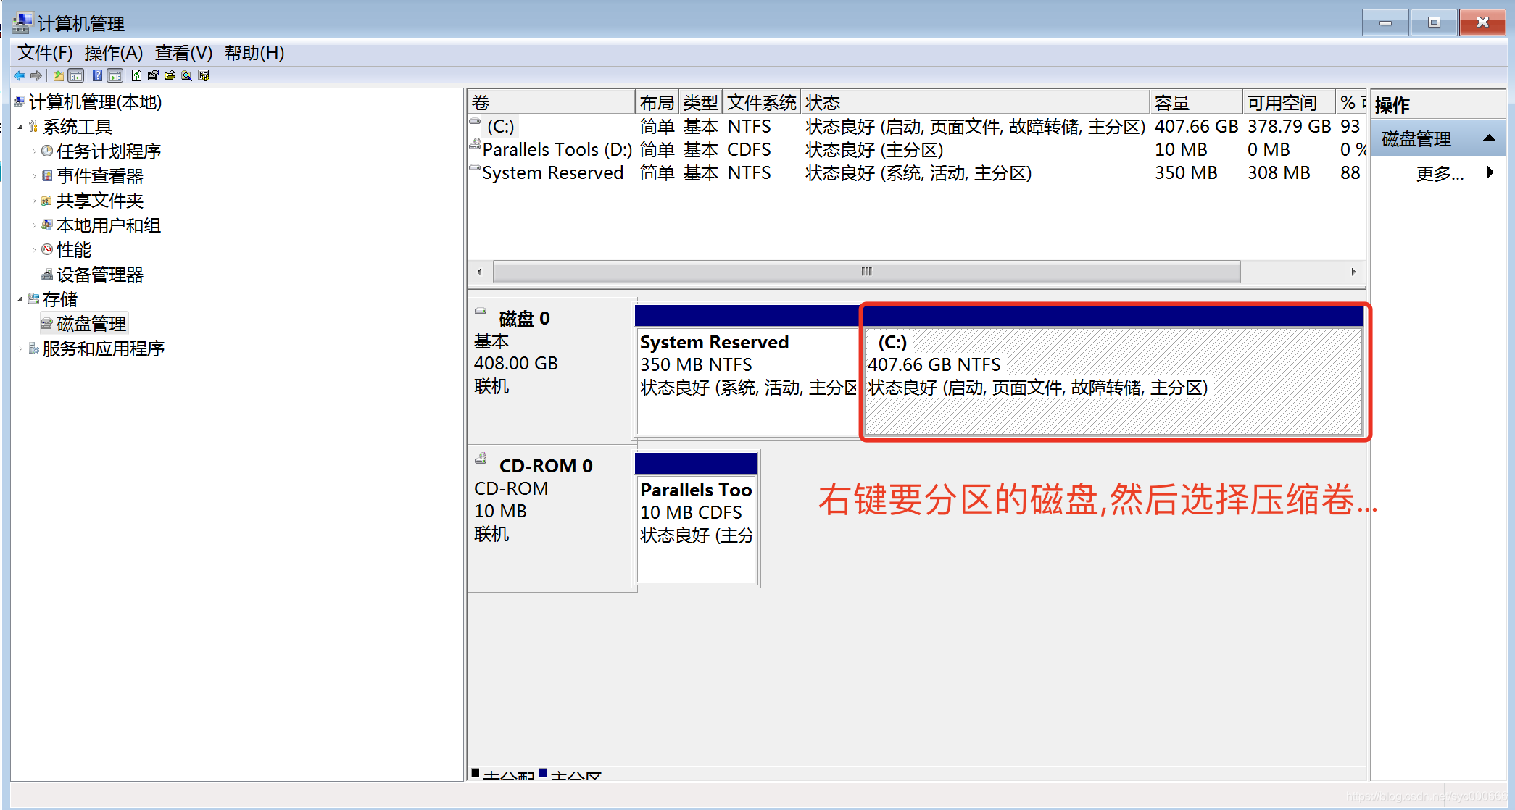This screenshot has width=1515, height=810.
Task: Click the Properties icon in toolbar
Action: pyautogui.click(x=153, y=75)
